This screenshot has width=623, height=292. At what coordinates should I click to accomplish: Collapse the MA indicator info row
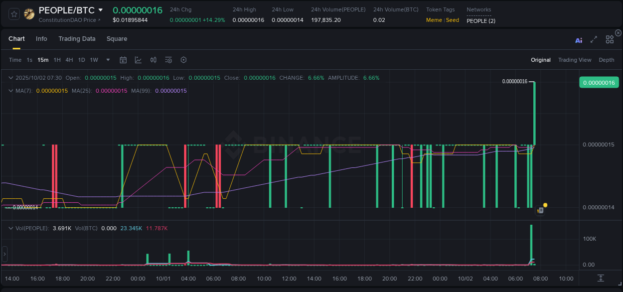[x=10, y=91]
